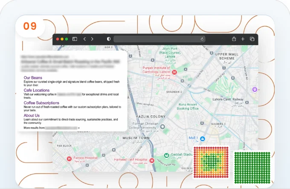Click the FAZLIA COLONY label
This screenshot has width=290, height=189.
point(151,117)
